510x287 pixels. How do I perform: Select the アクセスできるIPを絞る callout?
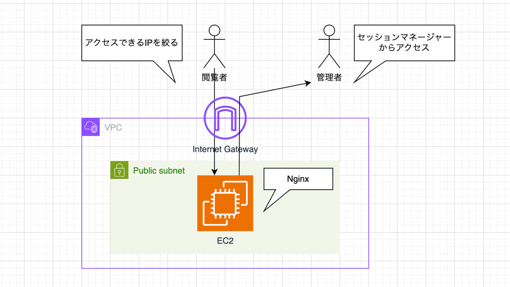click(x=132, y=43)
